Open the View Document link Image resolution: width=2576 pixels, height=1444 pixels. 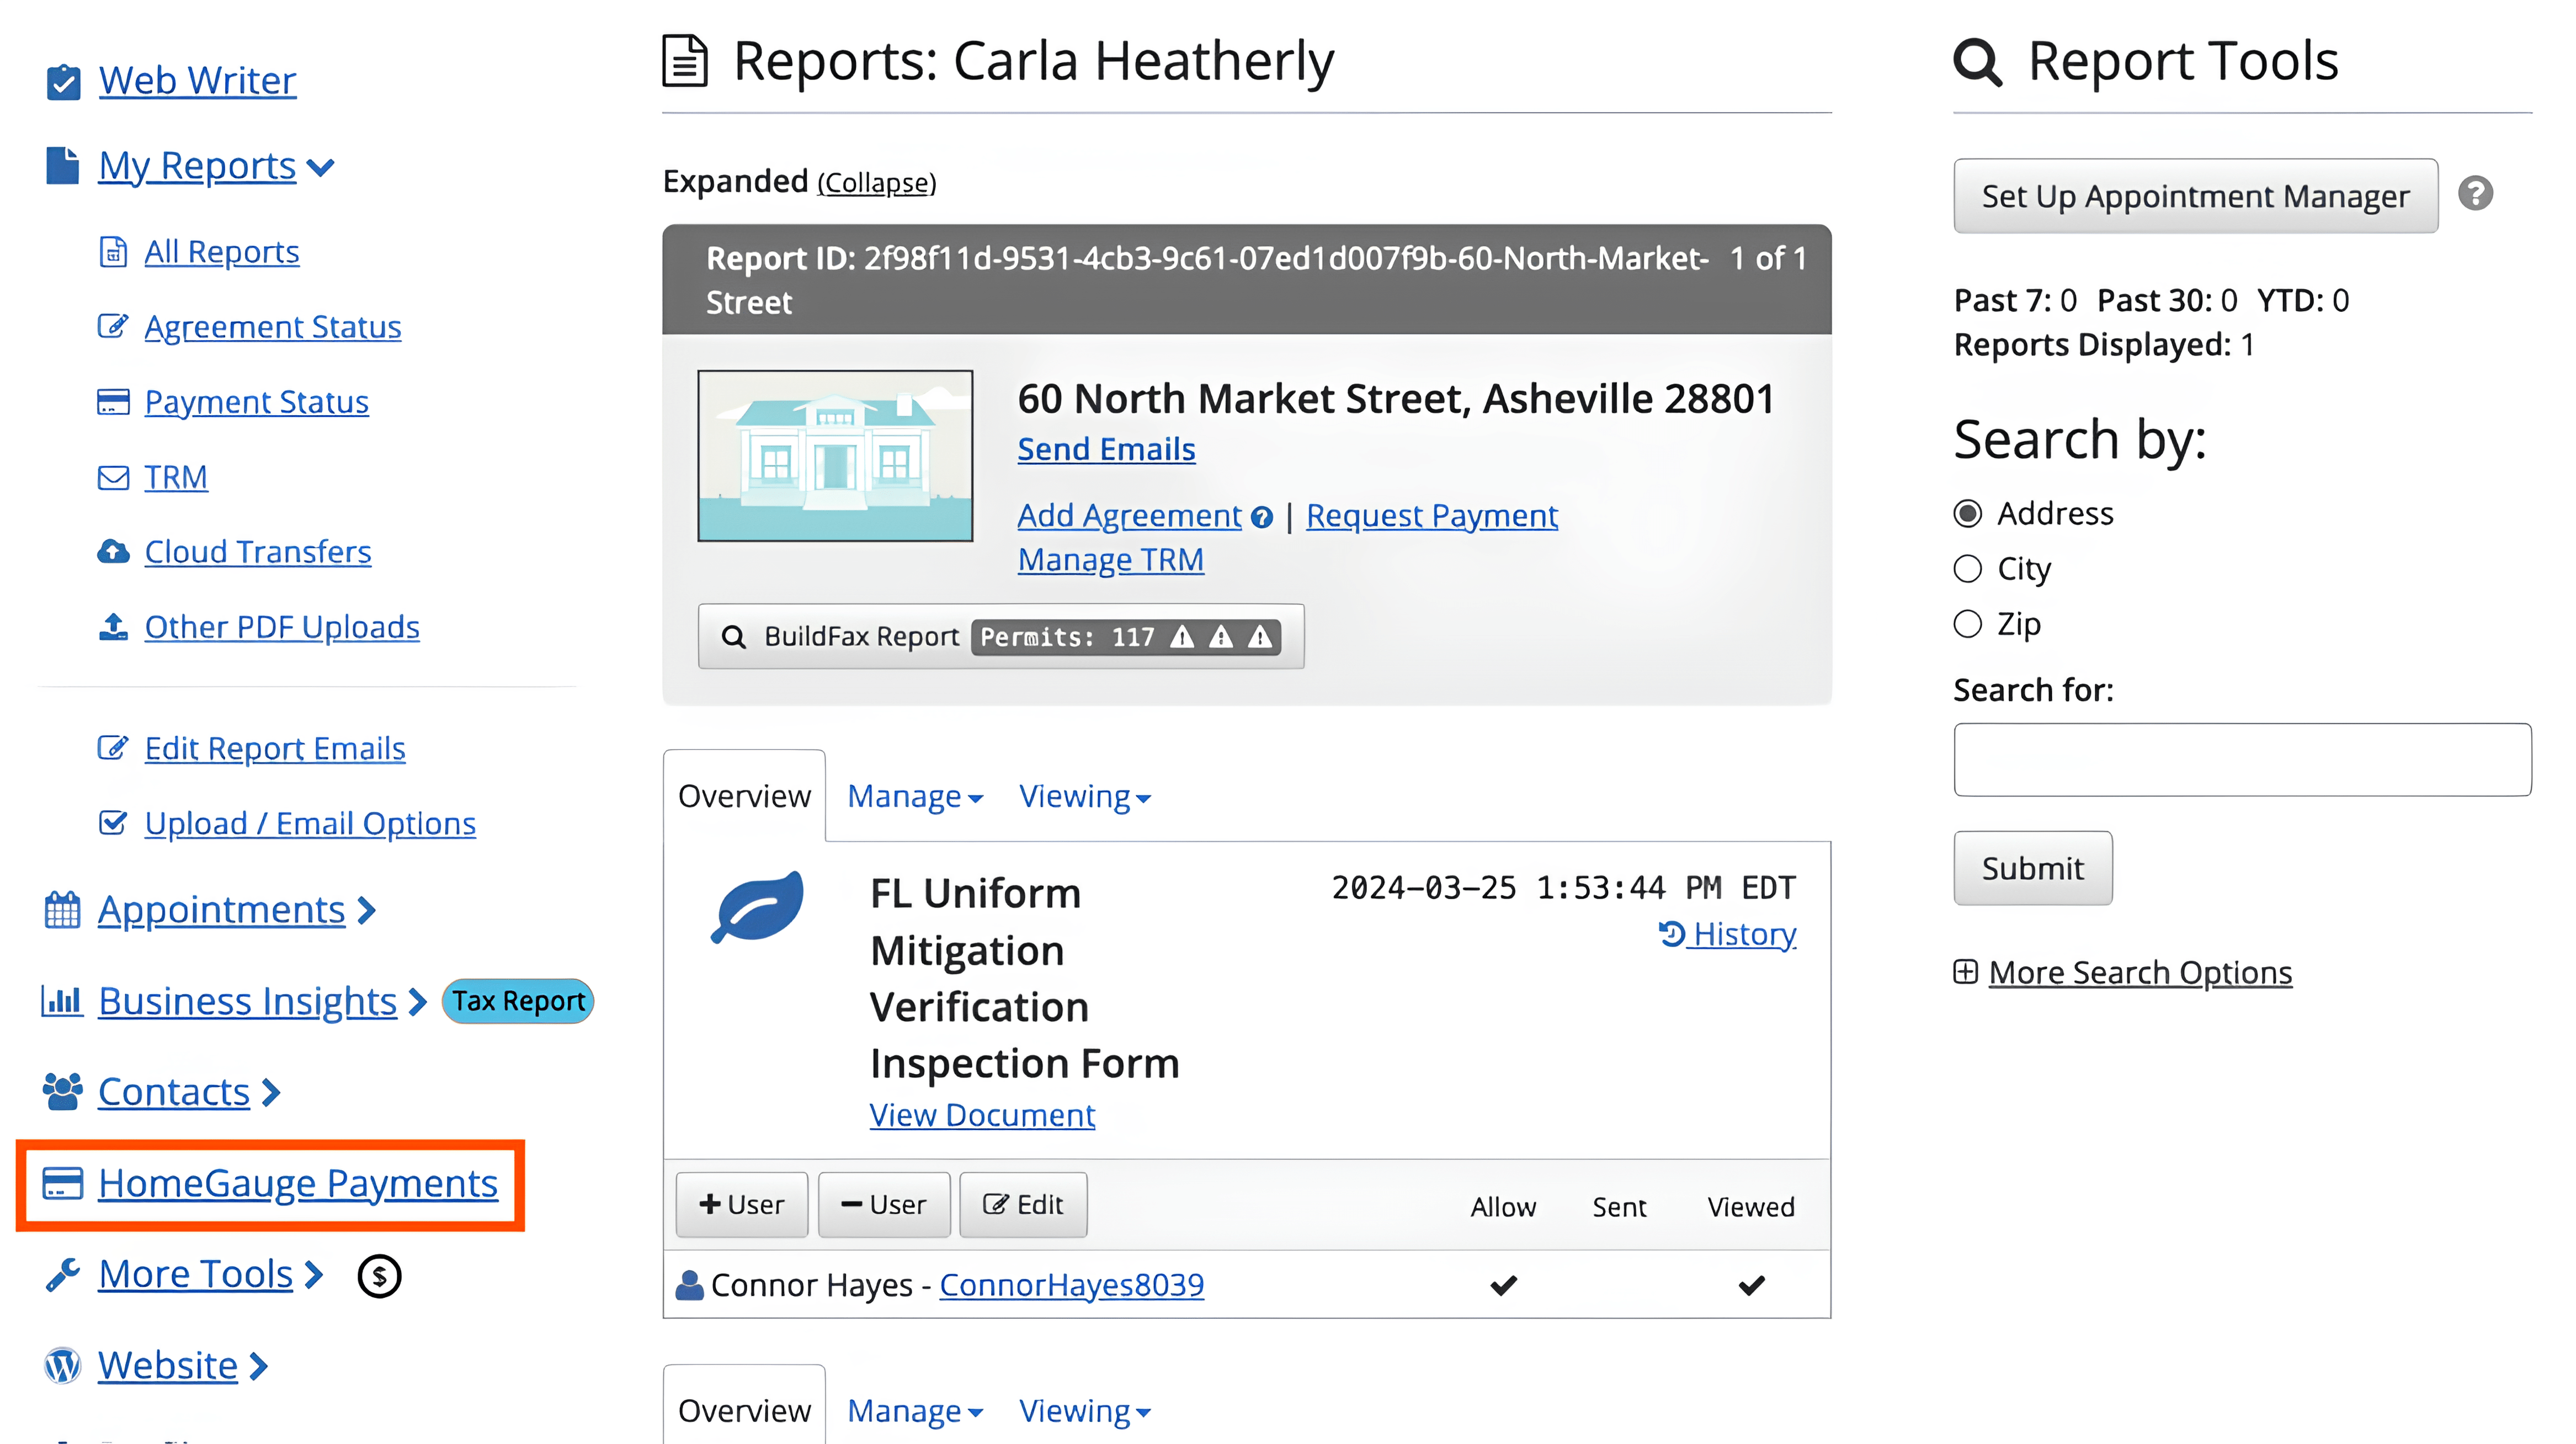pos(982,1115)
